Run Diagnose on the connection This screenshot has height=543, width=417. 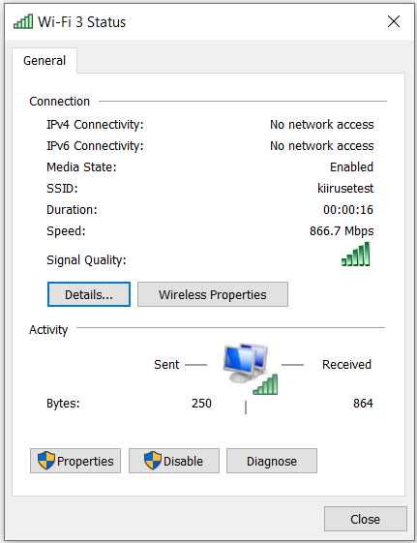tap(272, 461)
